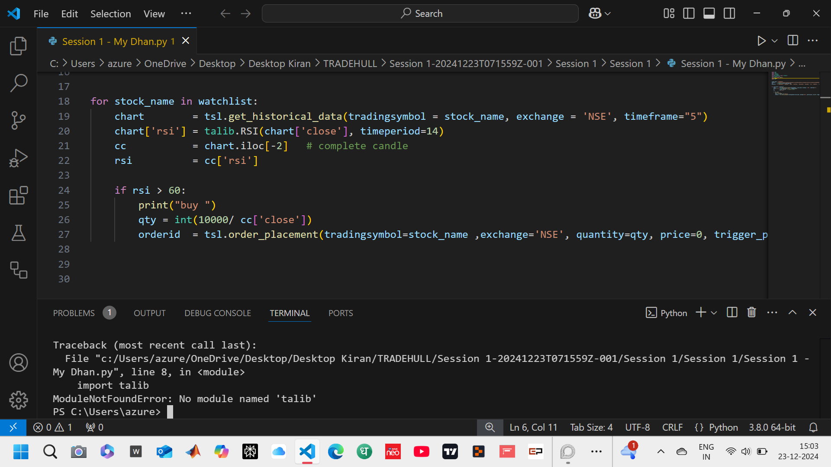Click the Search command center field
The image size is (831, 467).
420,13
